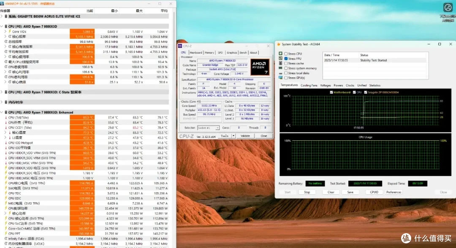Click the clock icon of CPU总使用率 row
This screenshot has height=248, width=456.
click(x=6, y=67)
